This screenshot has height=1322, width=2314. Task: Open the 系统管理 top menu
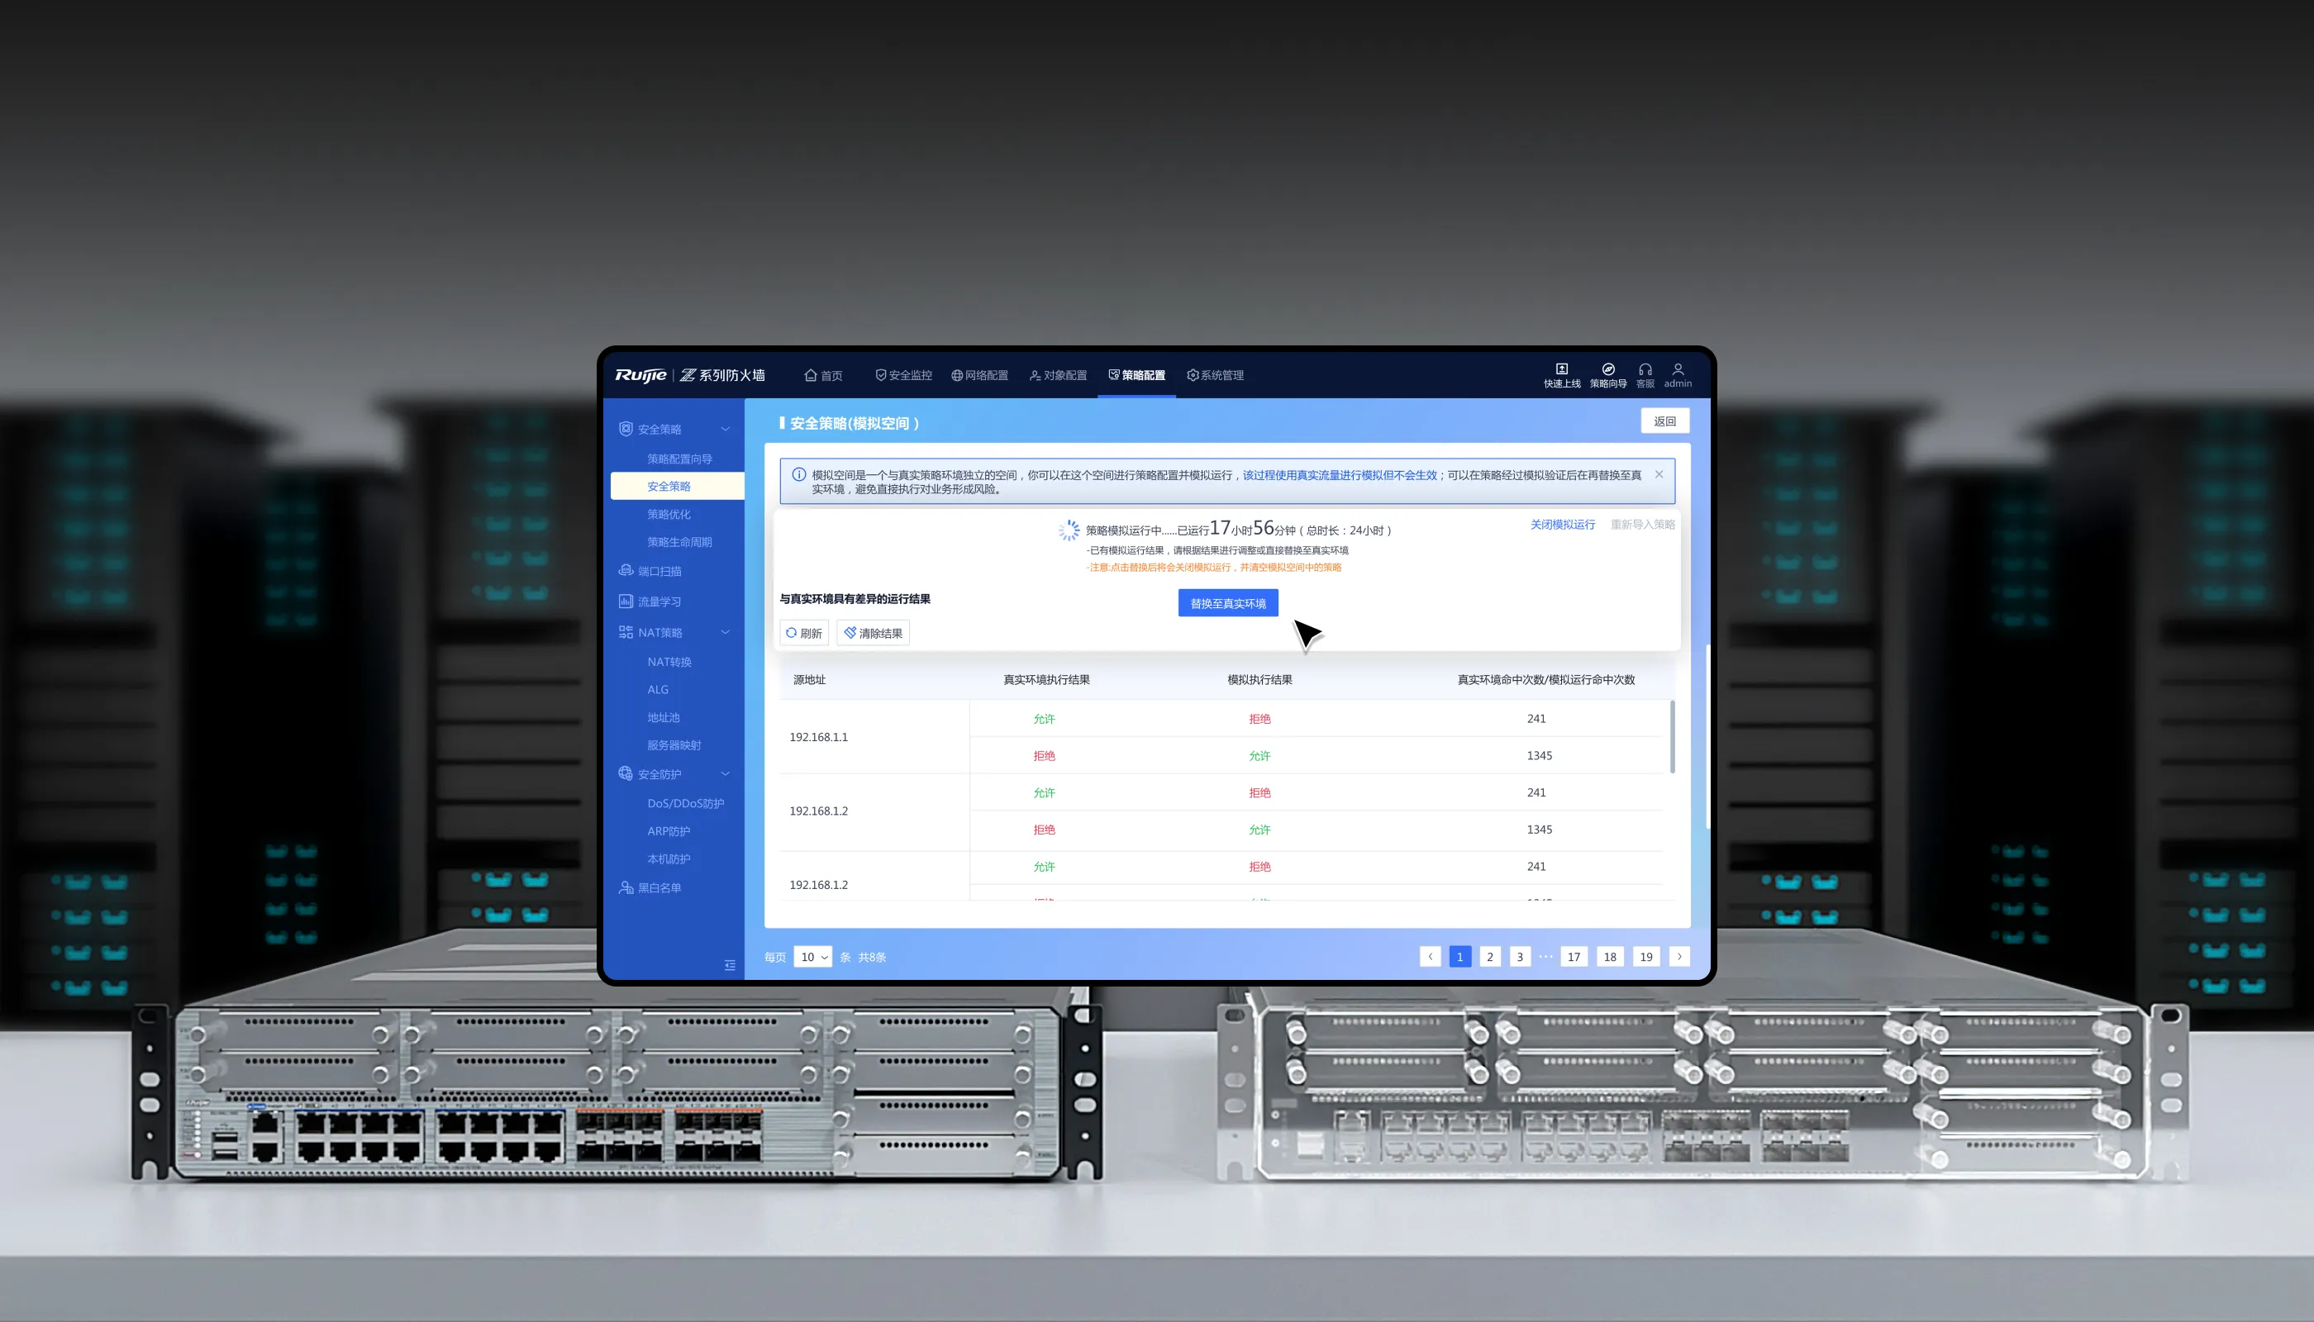click(x=1215, y=375)
